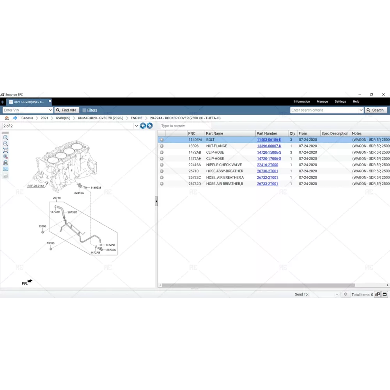Fit the diagram to window
The height and width of the screenshot is (390, 390).
(5, 150)
